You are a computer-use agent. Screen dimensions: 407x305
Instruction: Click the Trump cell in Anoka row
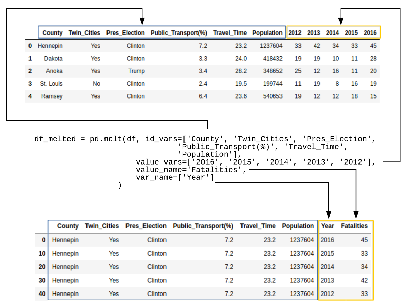(136, 71)
